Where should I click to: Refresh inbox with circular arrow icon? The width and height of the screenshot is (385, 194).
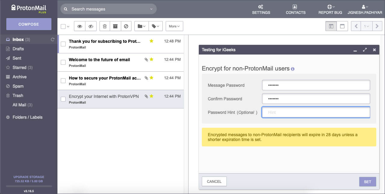click(x=53, y=39)
